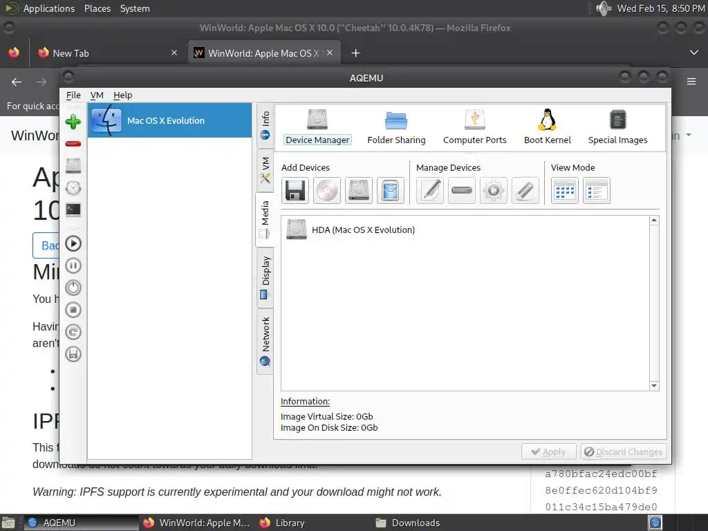Select HDA (Mac OS X Evolution) device

point(351,230)
